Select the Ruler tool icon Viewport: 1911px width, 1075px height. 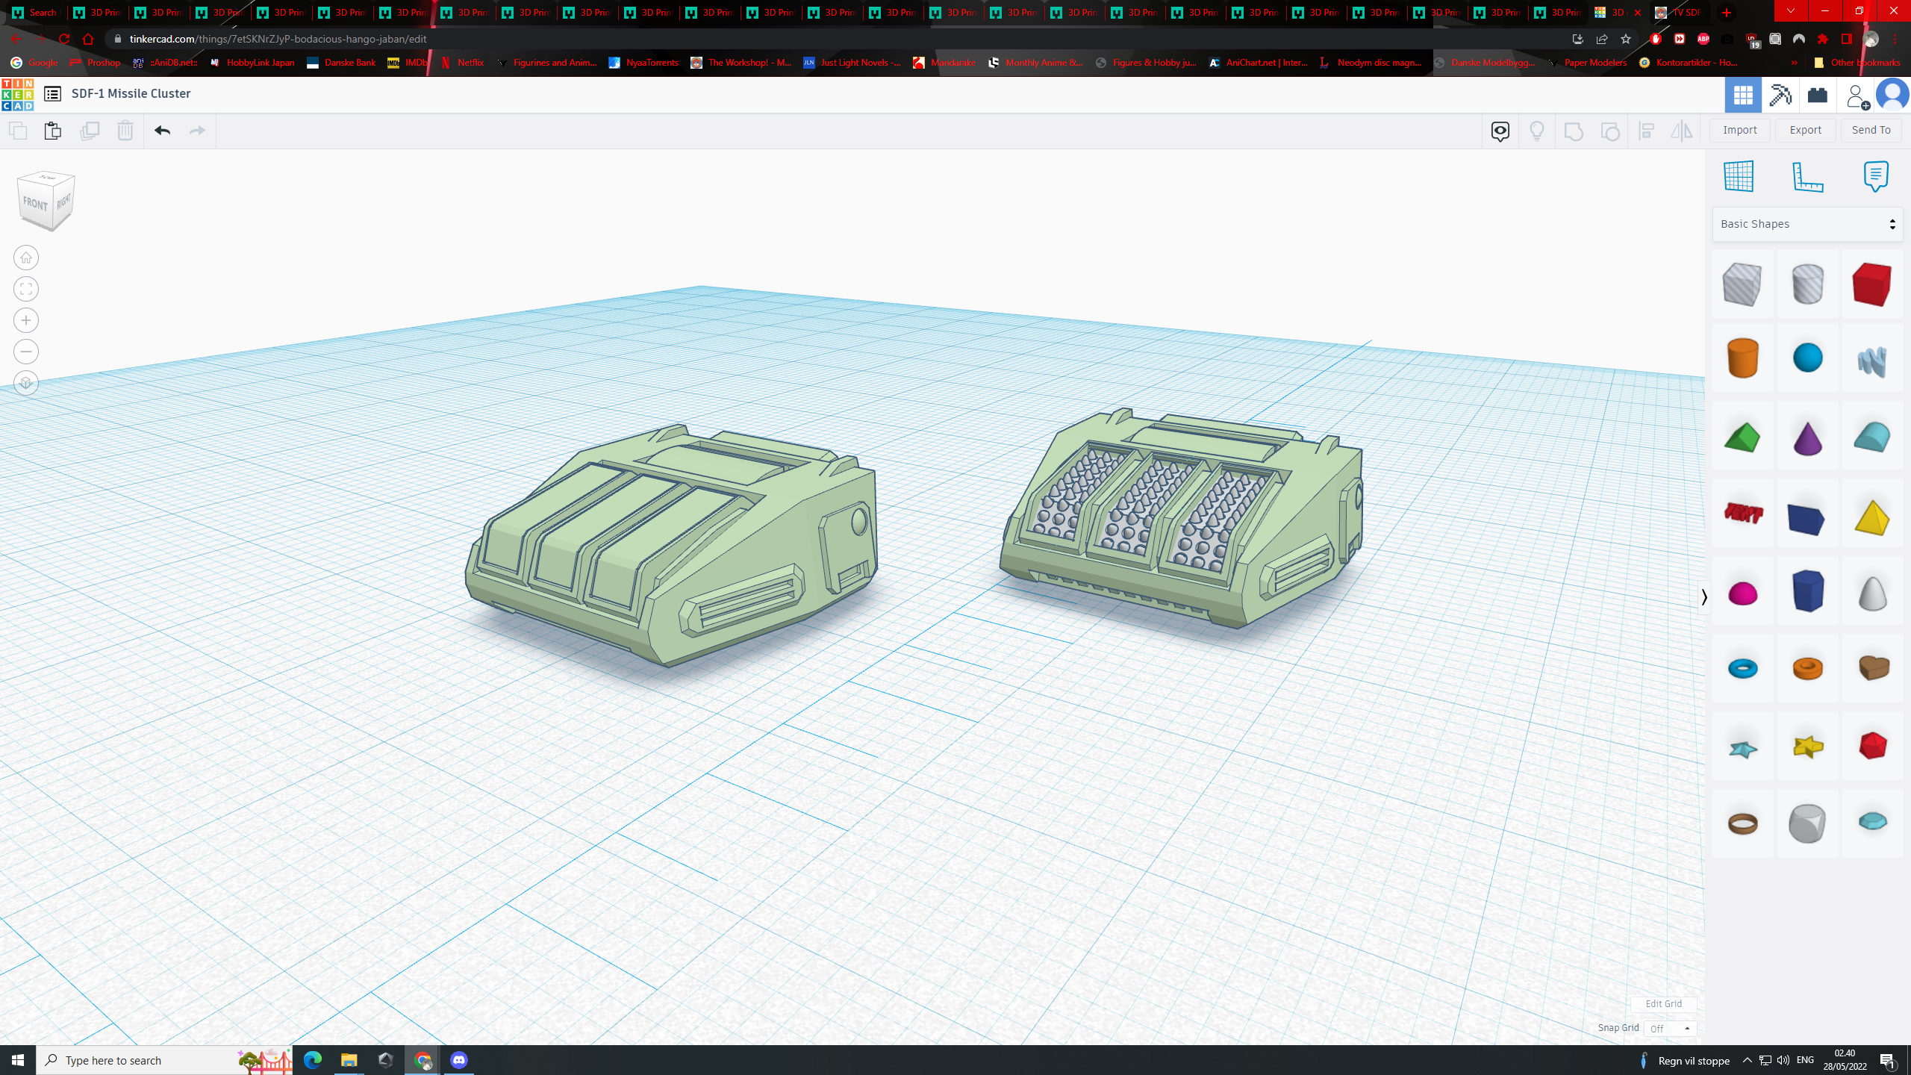coord(1807,176)
